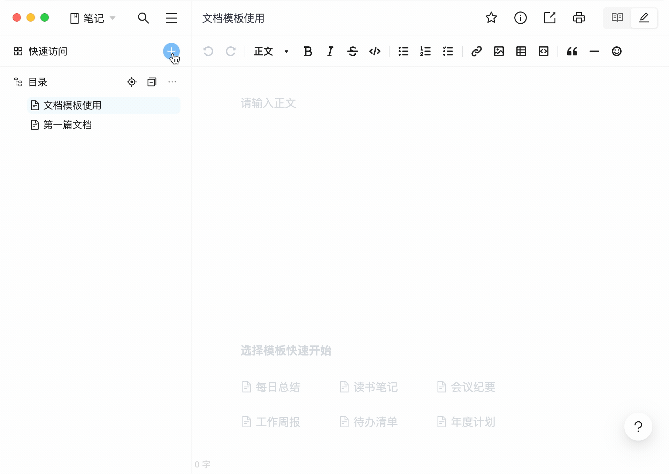Toggle the sidebar hamburger menu
The height and width of the screenshot is (474, 669).
coord(171,18)
